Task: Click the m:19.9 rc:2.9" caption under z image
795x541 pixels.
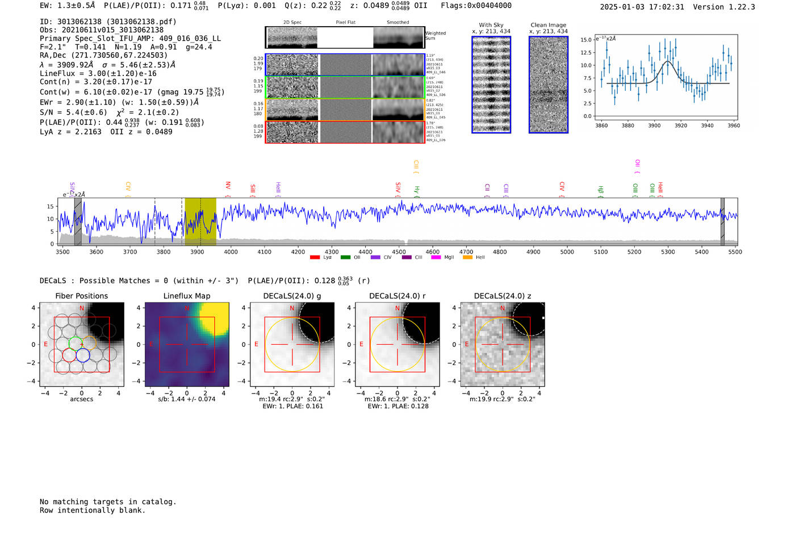Action: [x=503, y=399]
